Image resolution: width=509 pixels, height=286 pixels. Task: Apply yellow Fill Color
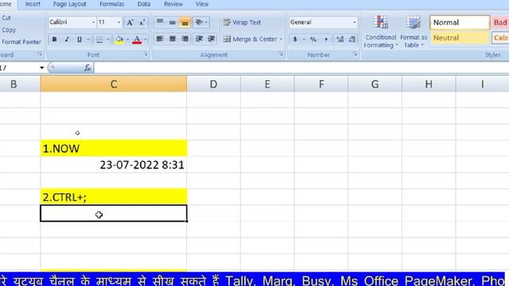[119, 39]
